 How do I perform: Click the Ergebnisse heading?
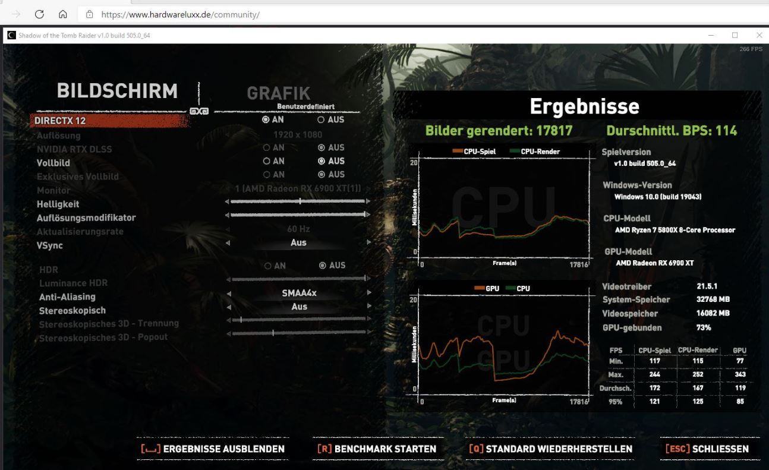(x=584, y=106)
